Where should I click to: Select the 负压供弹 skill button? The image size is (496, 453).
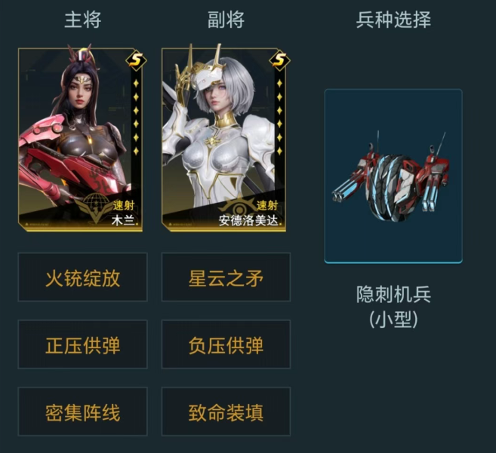226,344
